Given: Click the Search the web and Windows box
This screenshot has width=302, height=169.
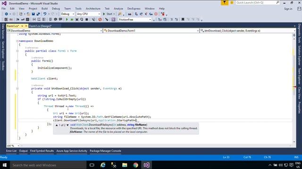Looking at the screenshot, I should (x=48, y=165).
